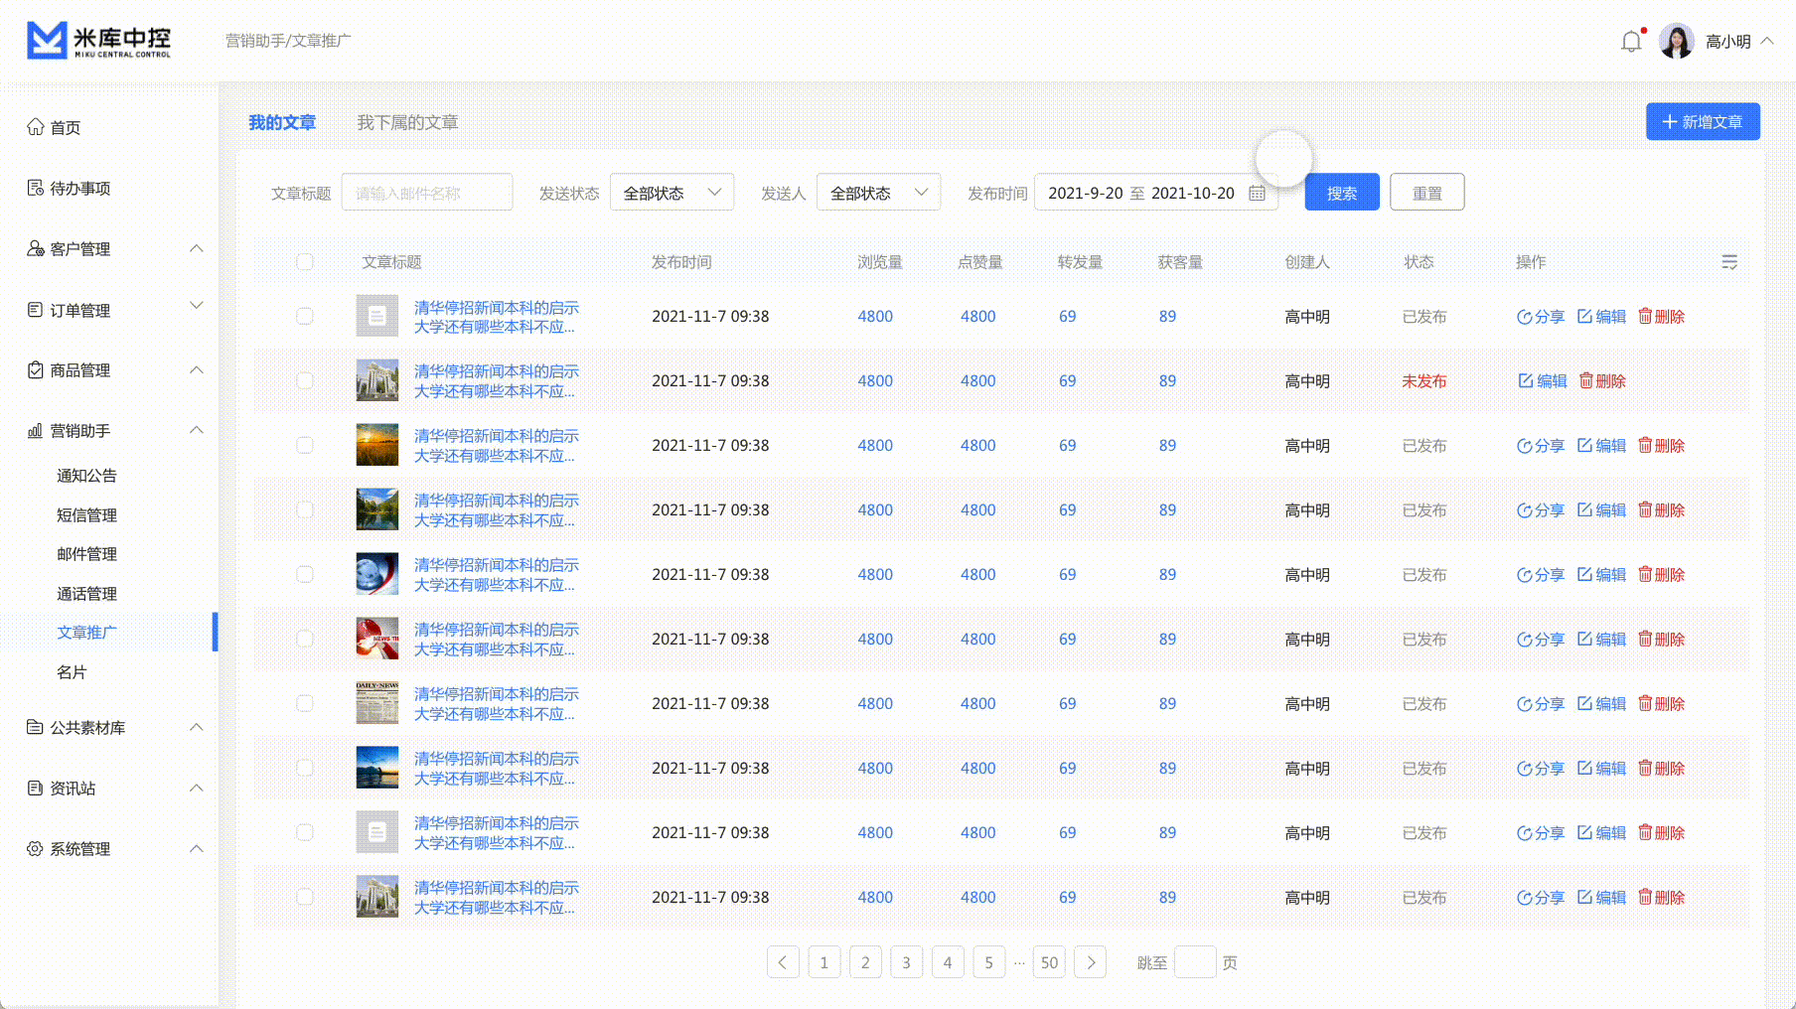Click the 搜索 button

coord(1342,193)
